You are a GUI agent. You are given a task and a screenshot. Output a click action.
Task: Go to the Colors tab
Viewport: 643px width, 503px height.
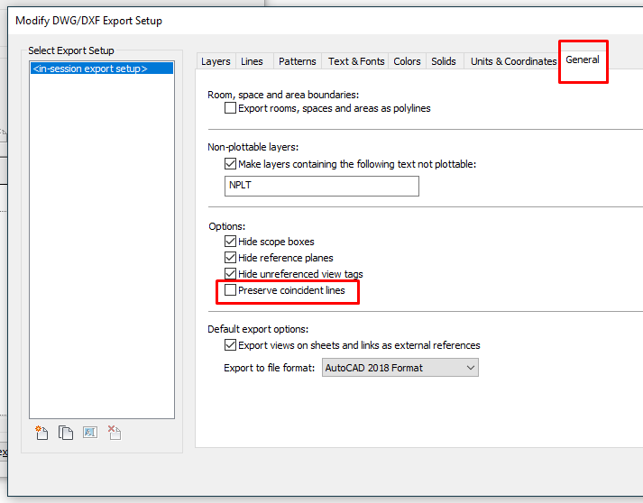coord(407,61)
